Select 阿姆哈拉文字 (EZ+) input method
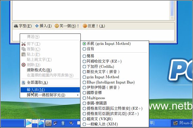The width and height of the screenshot is (193, 128). pyautogui.click(x=114, y=61)
